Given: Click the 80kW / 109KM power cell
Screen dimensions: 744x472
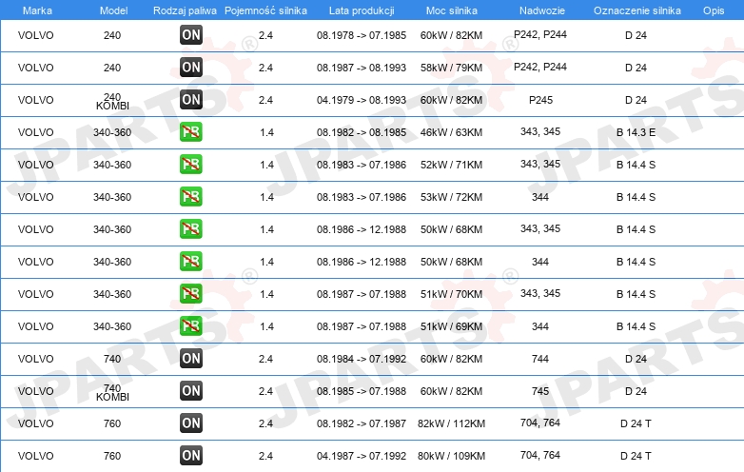Looking at the screenshot, I should (x=451, y=456).
